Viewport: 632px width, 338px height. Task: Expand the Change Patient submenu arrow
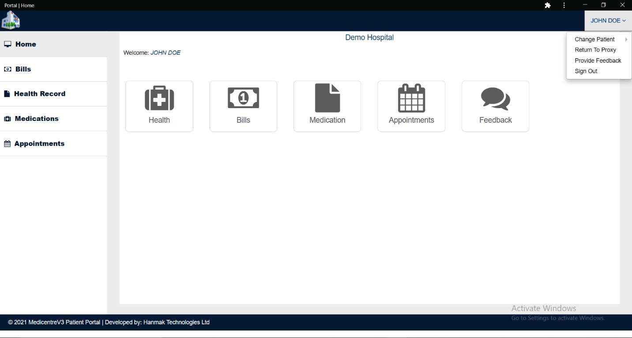pos(626,39)
